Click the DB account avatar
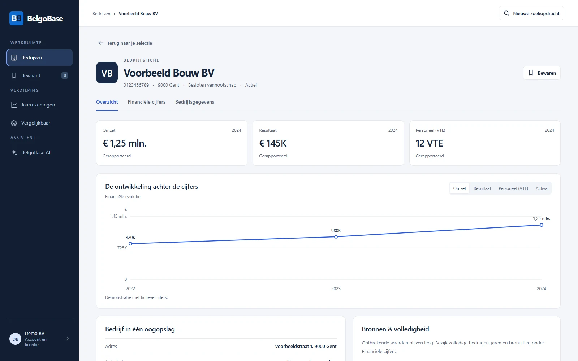 pyautogui.click(x=16, y=339)
